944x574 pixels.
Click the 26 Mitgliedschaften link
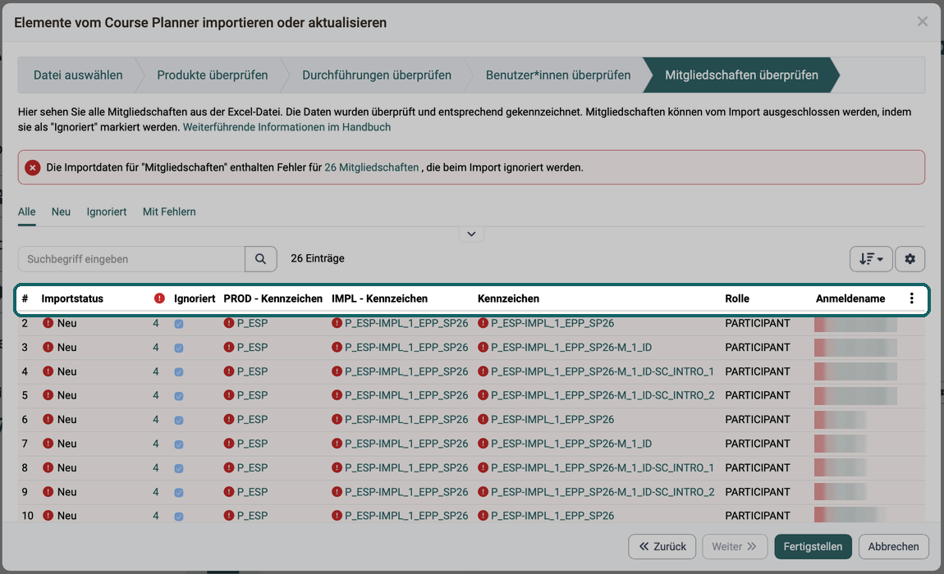tap(372, 167)
